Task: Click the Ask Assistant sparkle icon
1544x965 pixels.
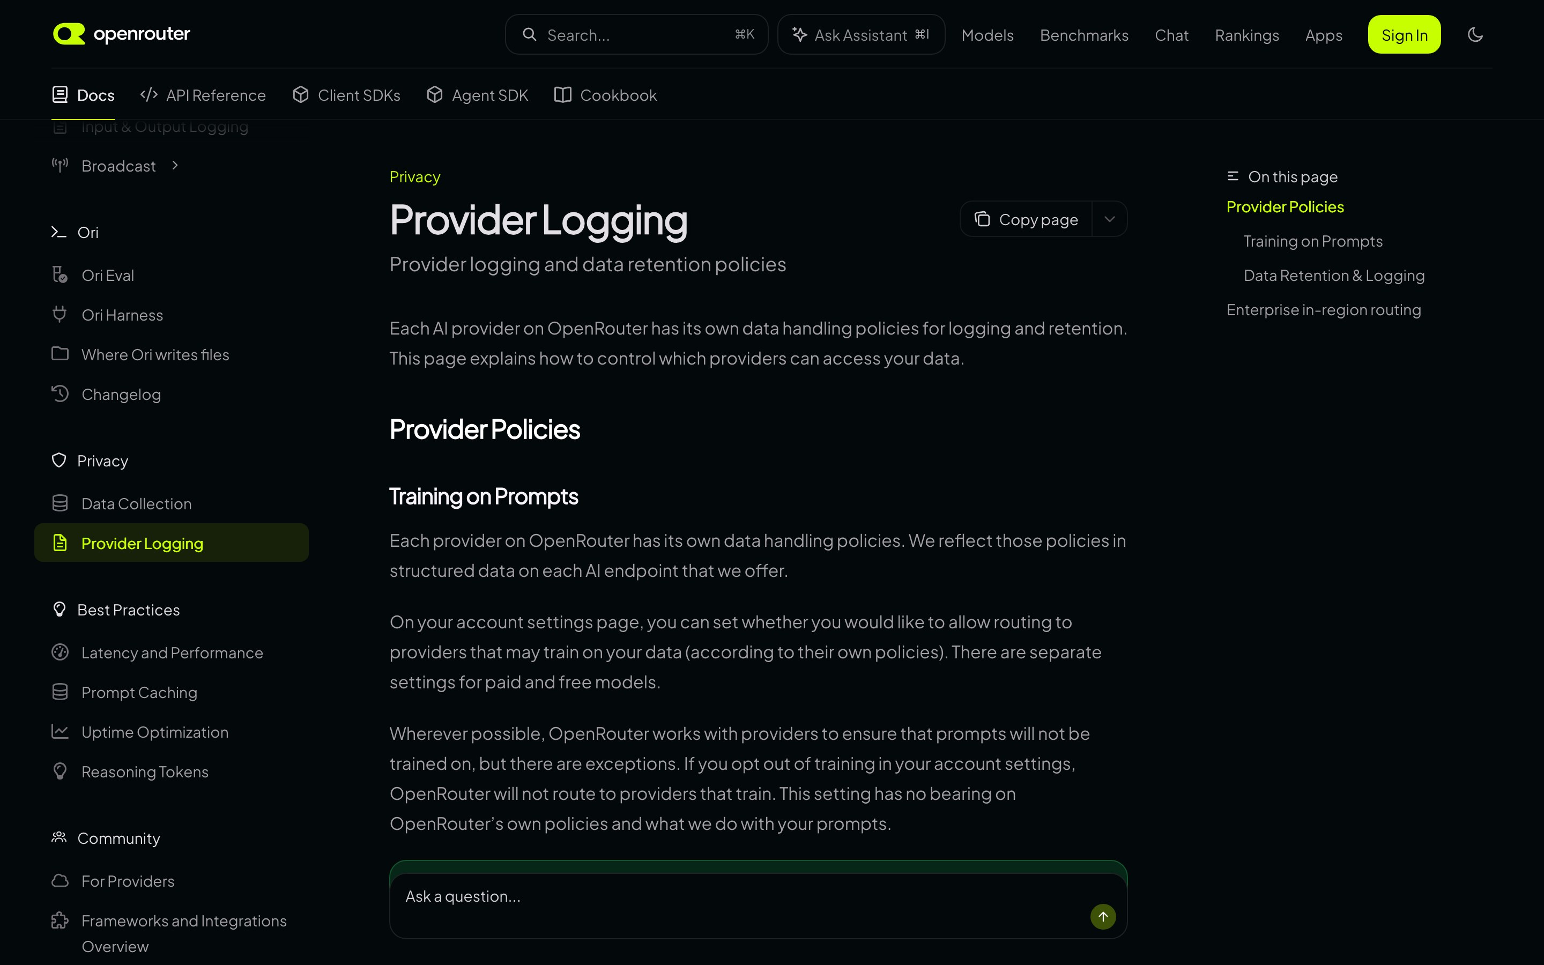Action: pos(799,34)
